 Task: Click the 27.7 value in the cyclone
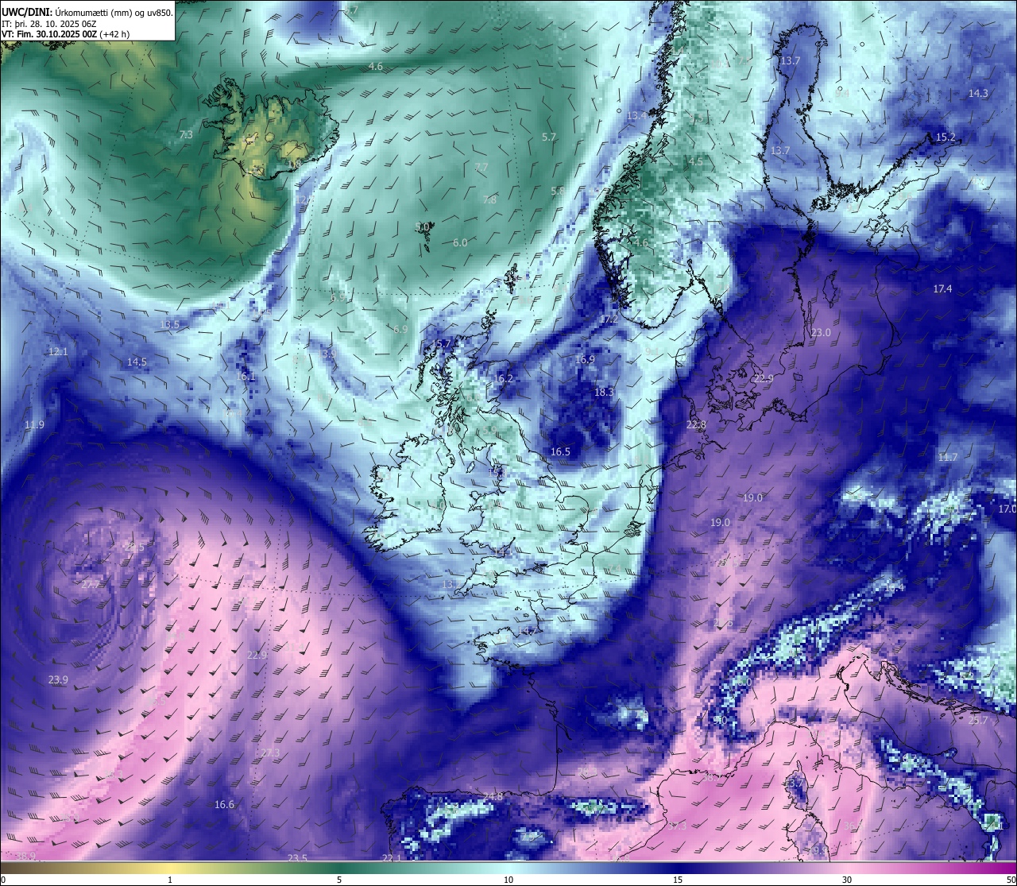91,584
